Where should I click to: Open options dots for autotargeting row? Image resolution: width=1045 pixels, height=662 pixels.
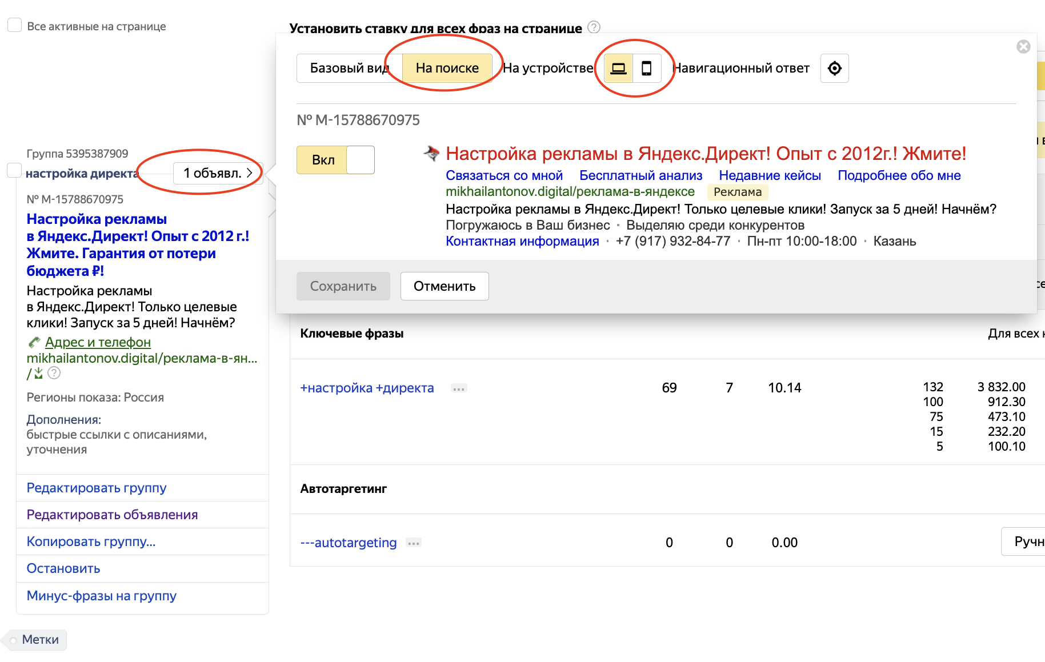coord(414,543)
